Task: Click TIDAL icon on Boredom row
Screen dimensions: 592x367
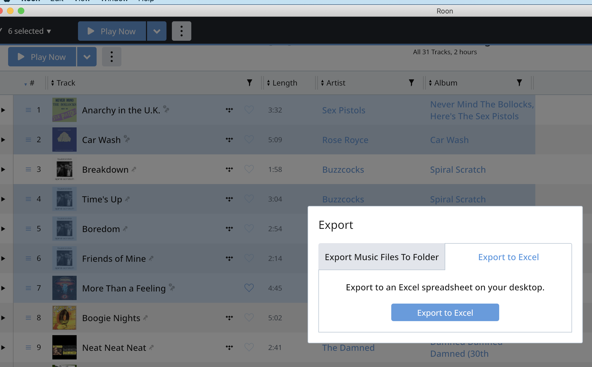Action: [229, 229]
